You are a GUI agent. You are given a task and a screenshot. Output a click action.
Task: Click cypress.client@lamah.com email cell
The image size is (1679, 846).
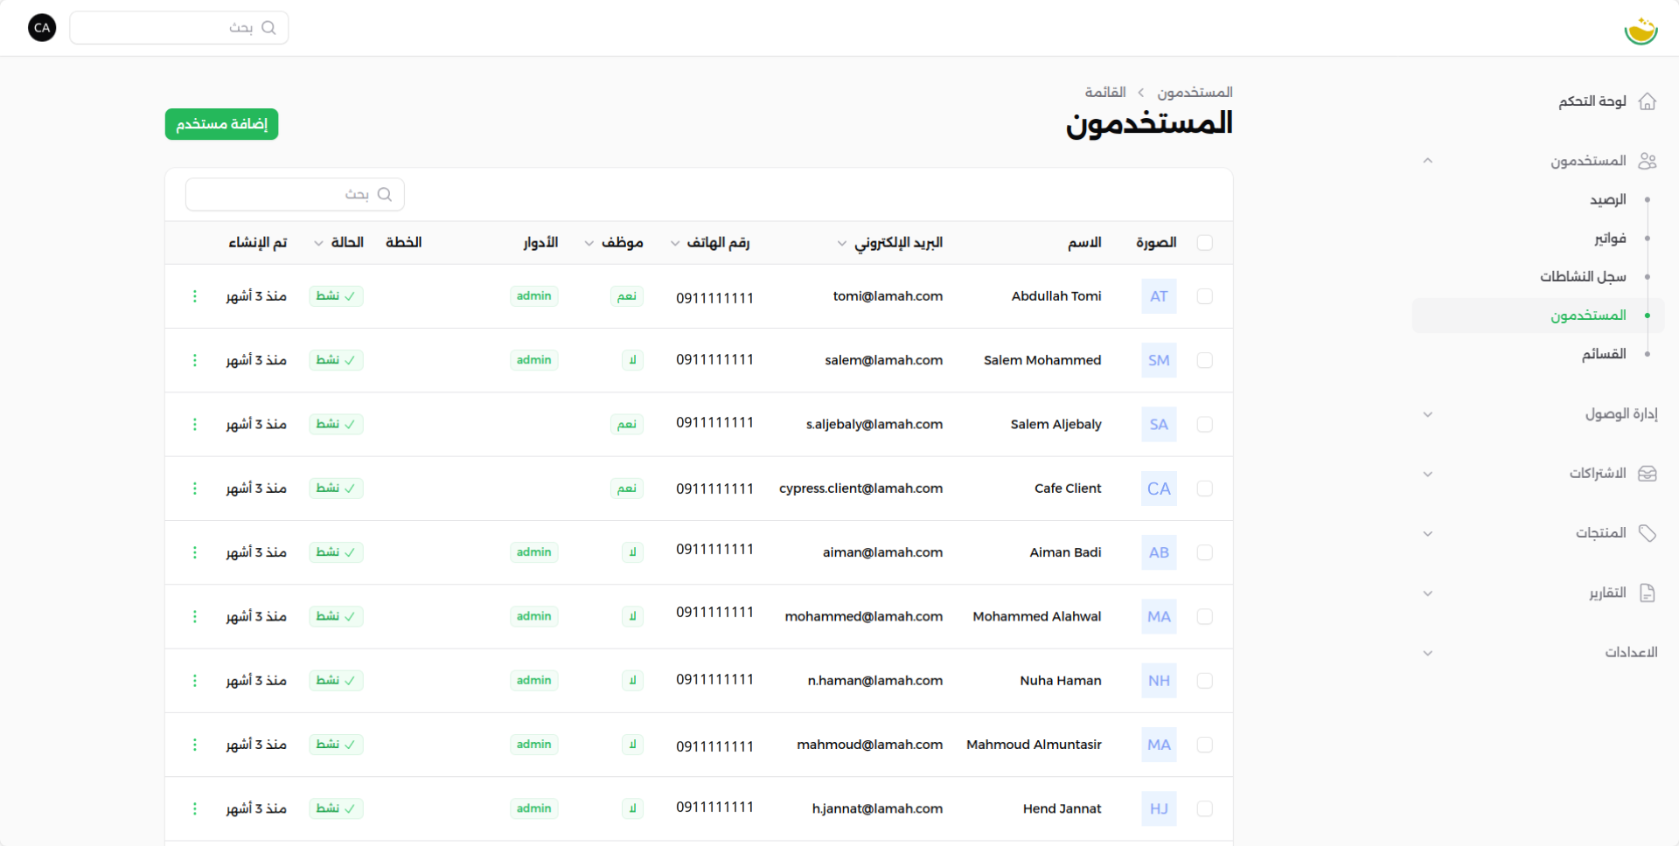pos(860,489)
